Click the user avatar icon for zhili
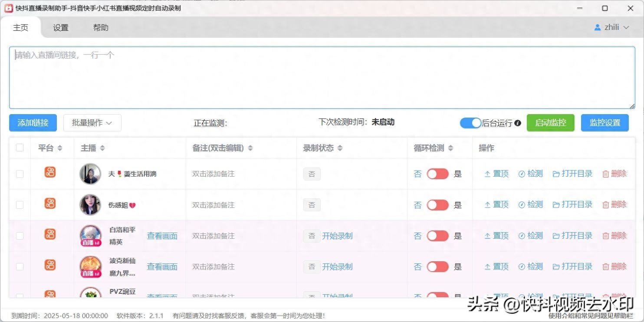The width and height of the screenshot is (644, 322). [x=598, y=27]
